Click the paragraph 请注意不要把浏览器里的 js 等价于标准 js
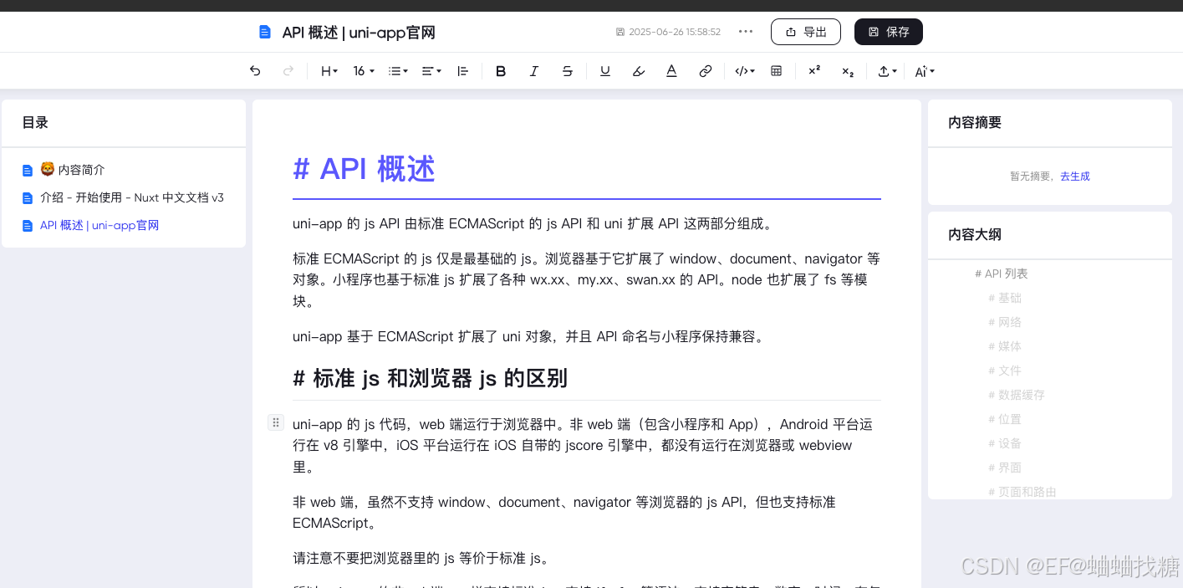Viewport: 1183px width, 588px height. tap(421, 558)
